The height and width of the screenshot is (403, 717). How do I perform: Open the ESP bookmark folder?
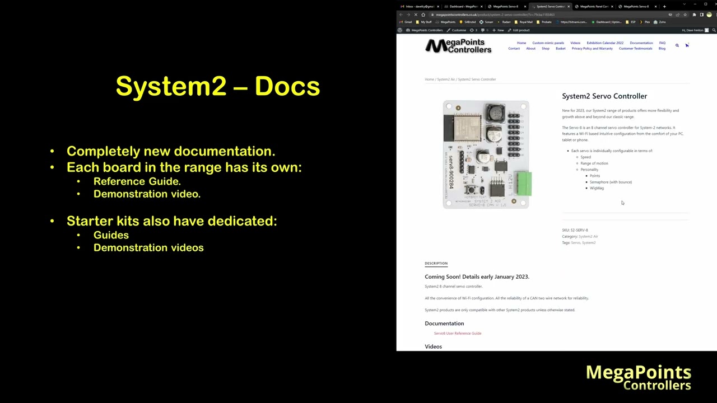(631, 22)
